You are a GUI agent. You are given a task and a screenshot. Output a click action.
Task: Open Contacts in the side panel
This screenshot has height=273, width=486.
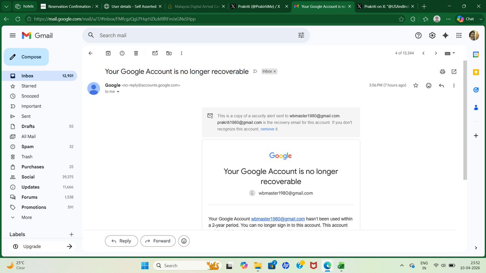tap(476, 108)
